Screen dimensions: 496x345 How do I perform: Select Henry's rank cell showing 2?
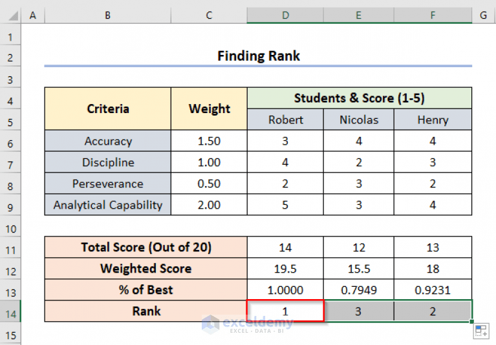(433, 311)
